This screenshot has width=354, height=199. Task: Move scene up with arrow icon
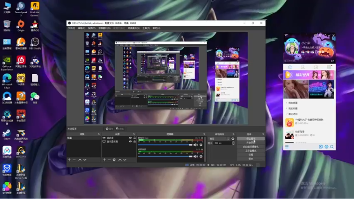[x=80, y=160]
